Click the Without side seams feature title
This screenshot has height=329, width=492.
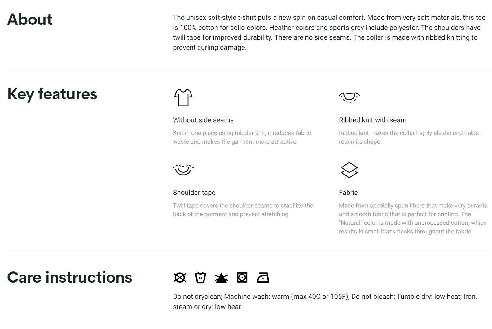[203, 120]
